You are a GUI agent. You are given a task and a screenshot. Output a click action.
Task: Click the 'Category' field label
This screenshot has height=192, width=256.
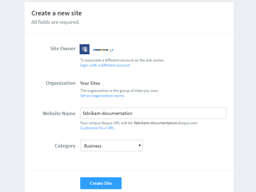tap(65, 146)
